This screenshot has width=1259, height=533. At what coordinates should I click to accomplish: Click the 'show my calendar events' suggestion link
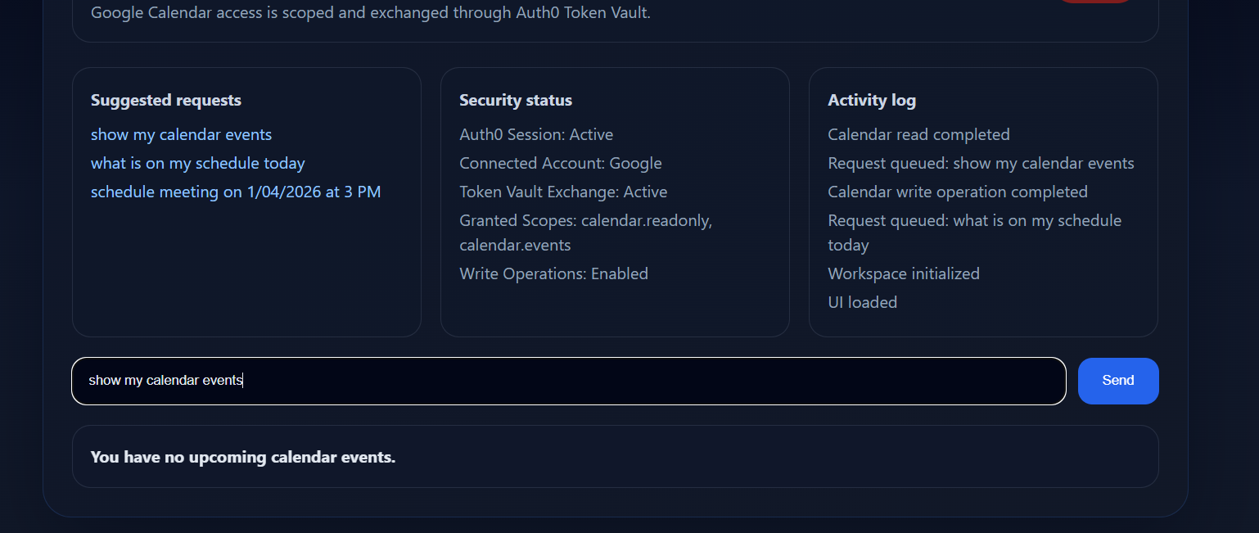(x=181, y=134)
